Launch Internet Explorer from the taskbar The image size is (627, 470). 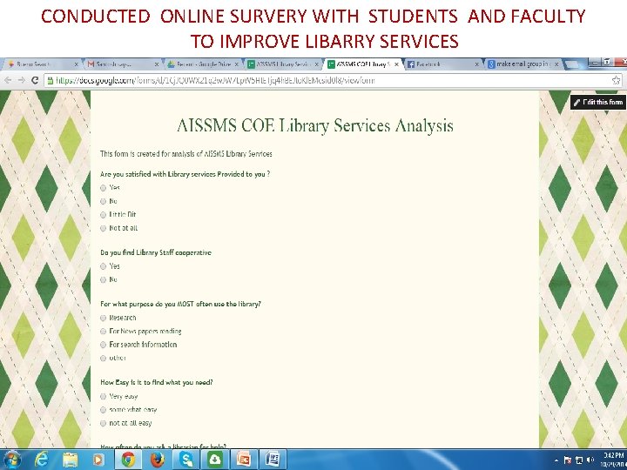(41, 460)
